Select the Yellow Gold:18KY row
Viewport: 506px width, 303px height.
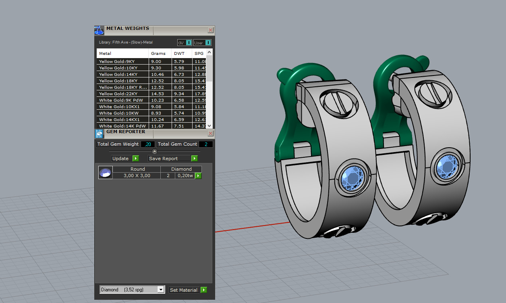tap(152, 81)
